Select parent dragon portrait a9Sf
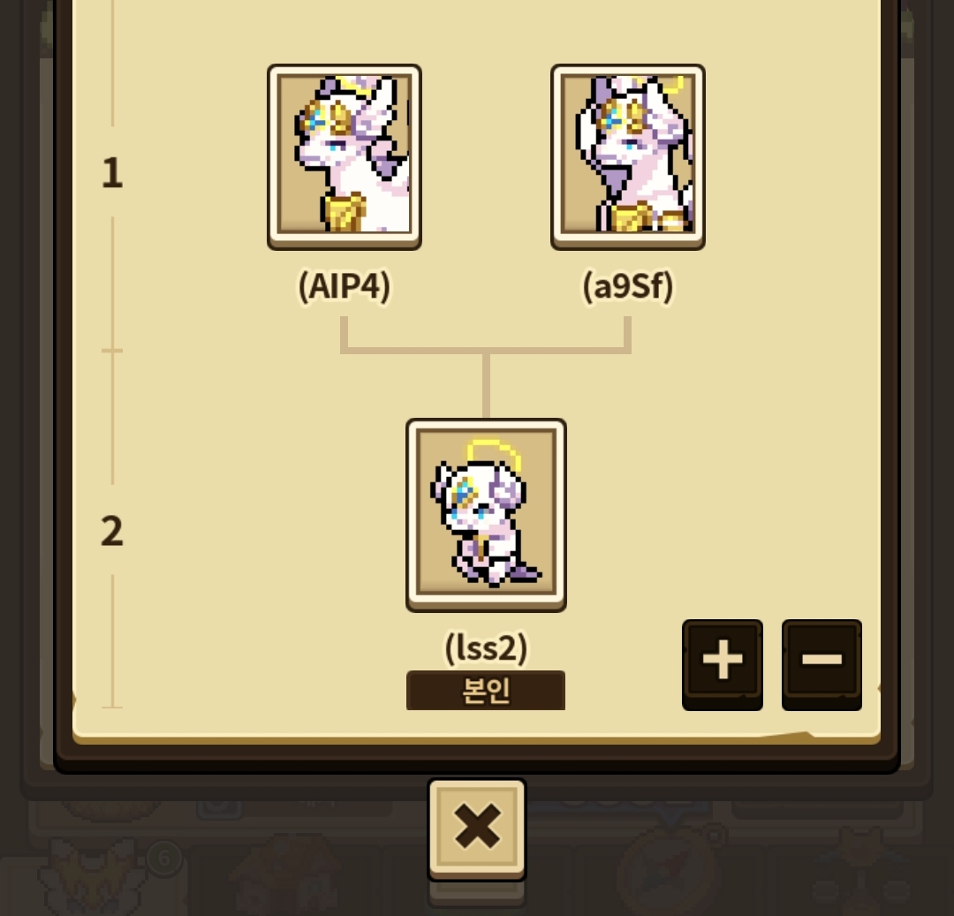This screenshot has height=916, width=954. point(628,156)
